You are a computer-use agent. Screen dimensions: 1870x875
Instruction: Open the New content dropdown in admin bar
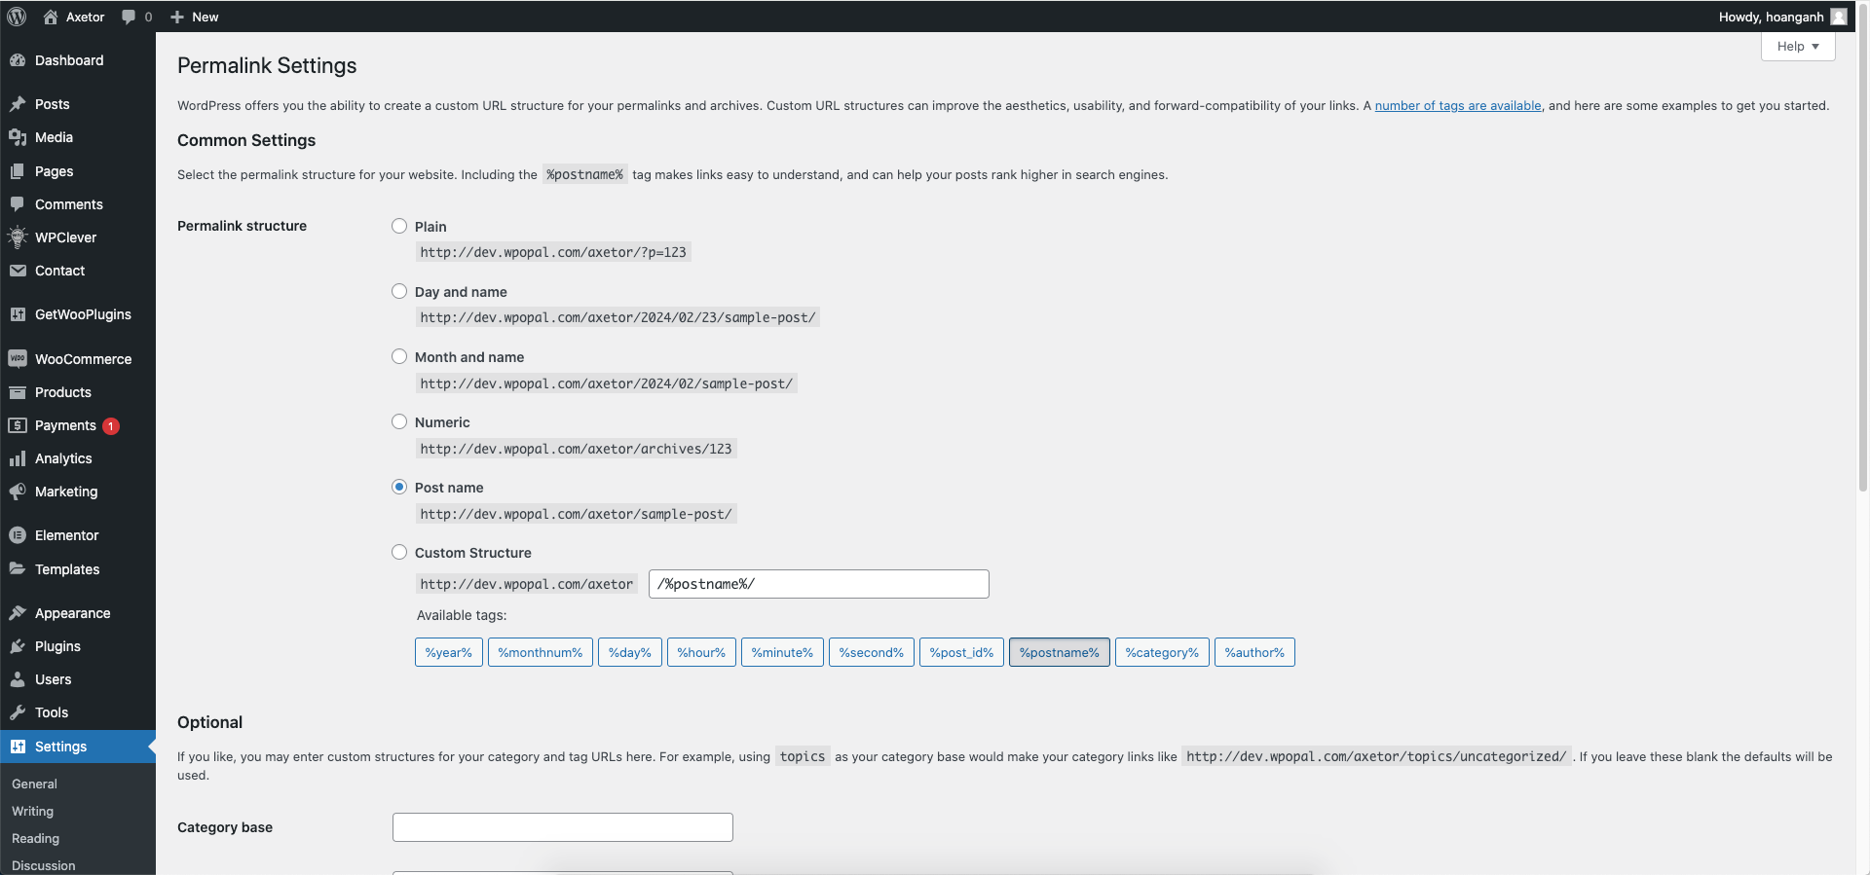pyautogui.click(x=195, y=17)
